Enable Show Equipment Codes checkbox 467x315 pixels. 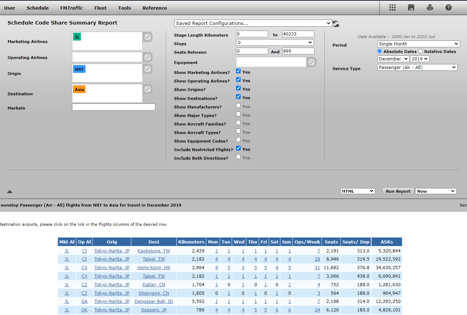tap(238, 140)
